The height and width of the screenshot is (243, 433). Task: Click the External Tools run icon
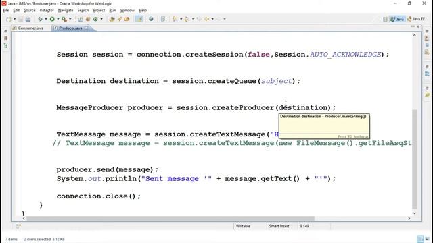(x=64, y=19)
